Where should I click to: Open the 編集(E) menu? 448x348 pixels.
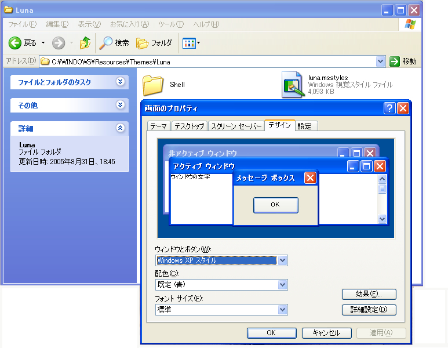coord(57,24)
